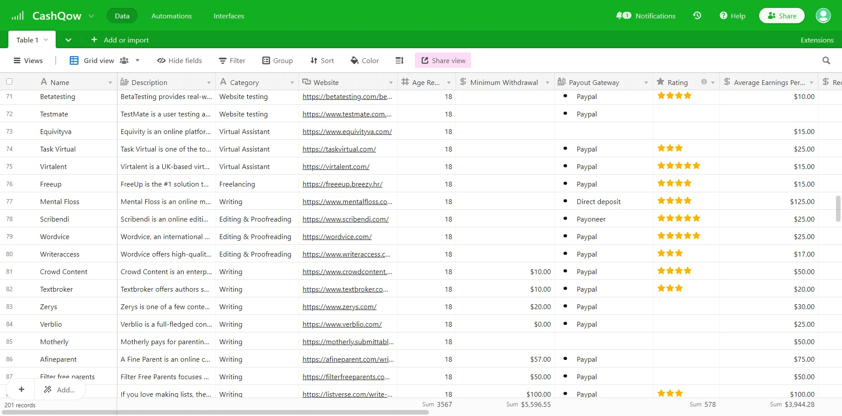Expand the tables list chevron

coord(68,40)
